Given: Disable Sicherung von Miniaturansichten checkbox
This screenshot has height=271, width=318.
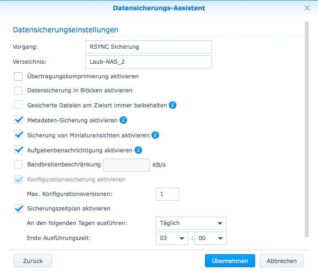Looking at the screenshot, I should [x=18, y=135].
